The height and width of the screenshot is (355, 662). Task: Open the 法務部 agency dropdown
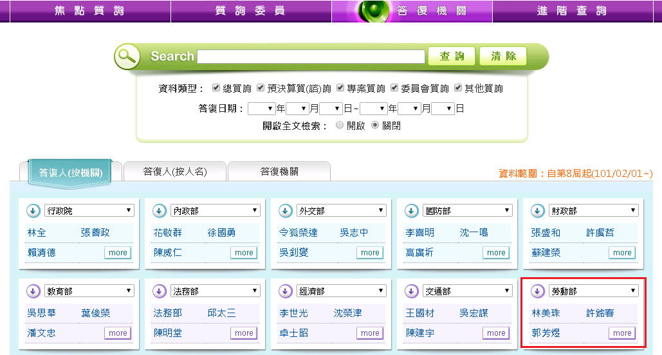click(215, 291)
